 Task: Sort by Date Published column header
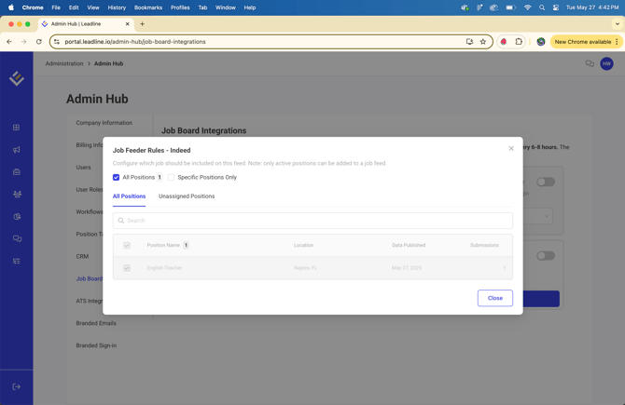pos(409,245)
